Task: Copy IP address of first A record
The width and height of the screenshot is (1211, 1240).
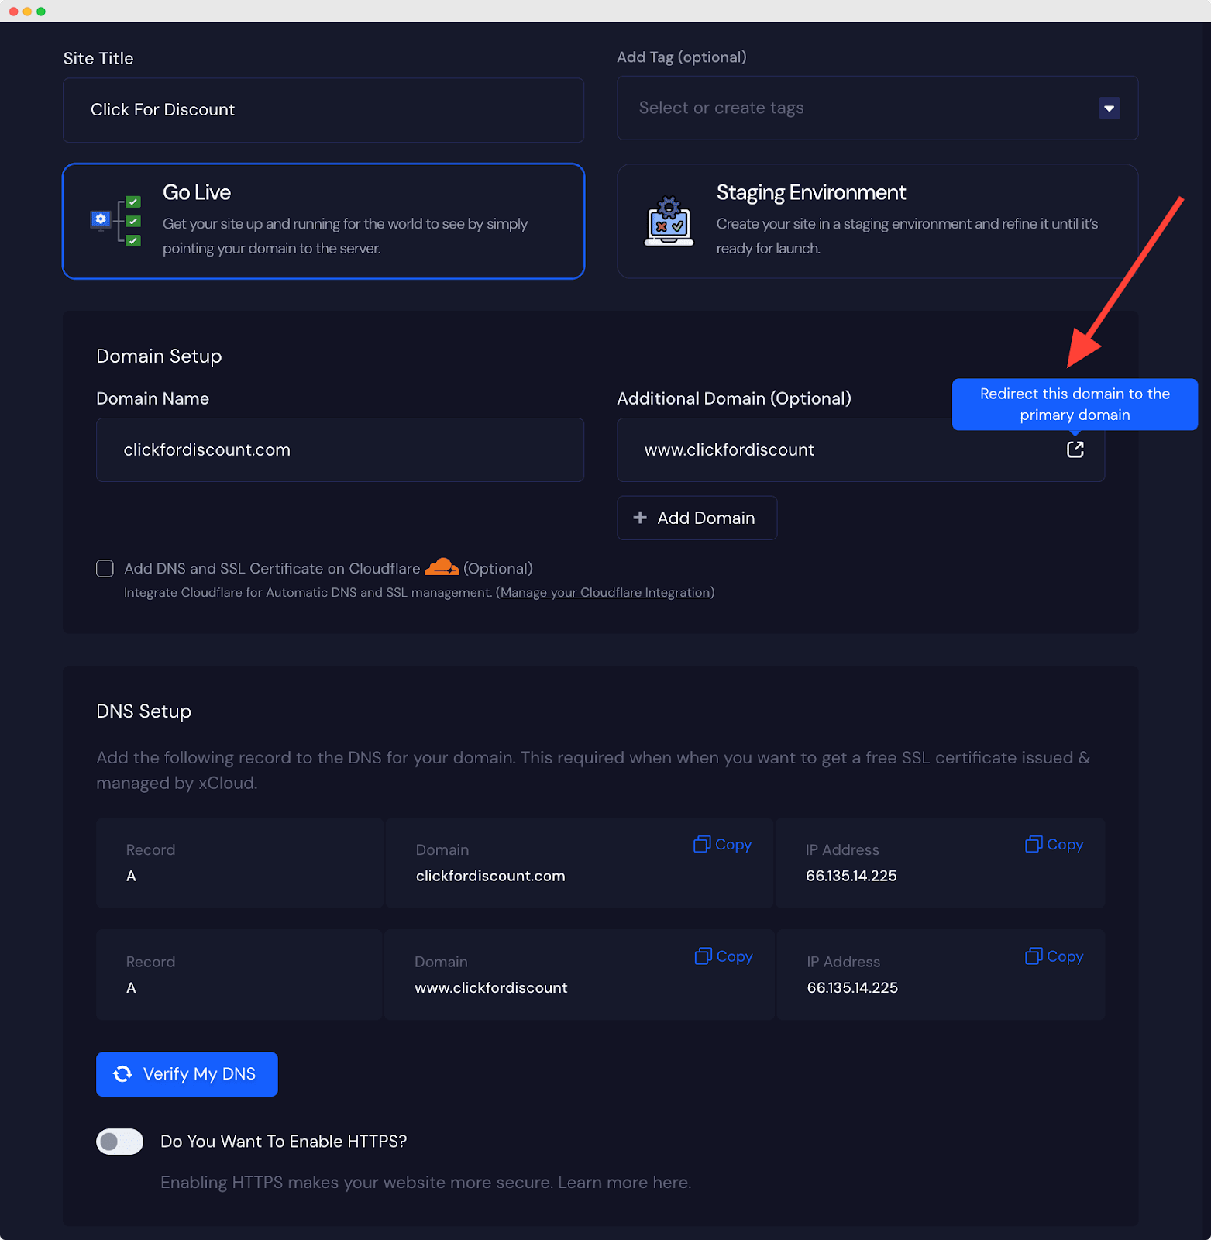Action: [1054, 845]
